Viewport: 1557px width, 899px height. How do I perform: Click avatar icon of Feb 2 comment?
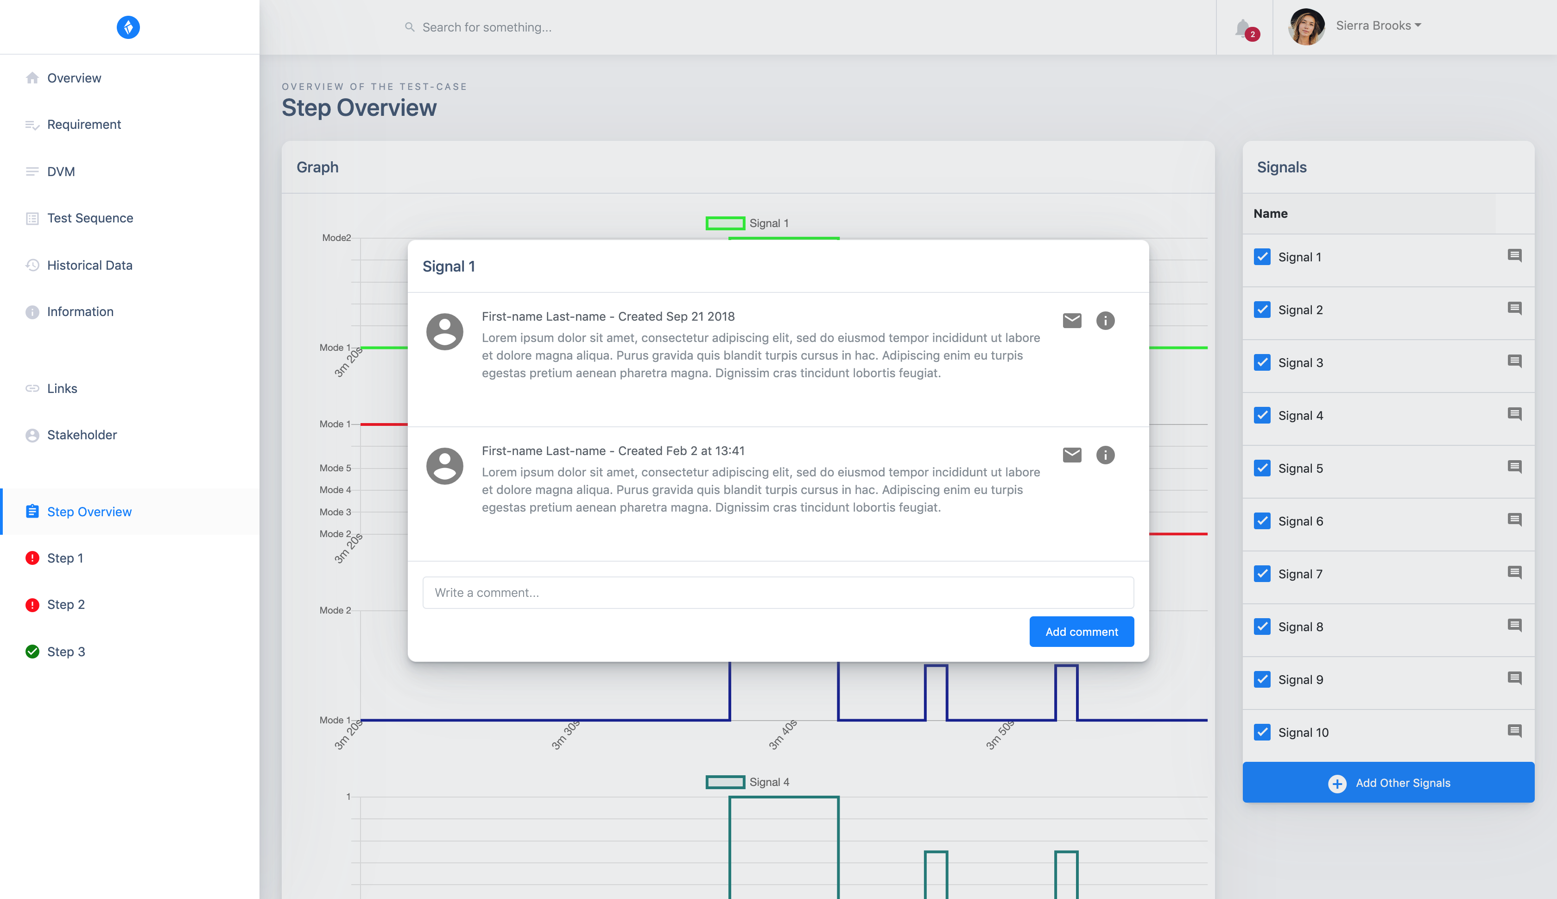point(444,466)
